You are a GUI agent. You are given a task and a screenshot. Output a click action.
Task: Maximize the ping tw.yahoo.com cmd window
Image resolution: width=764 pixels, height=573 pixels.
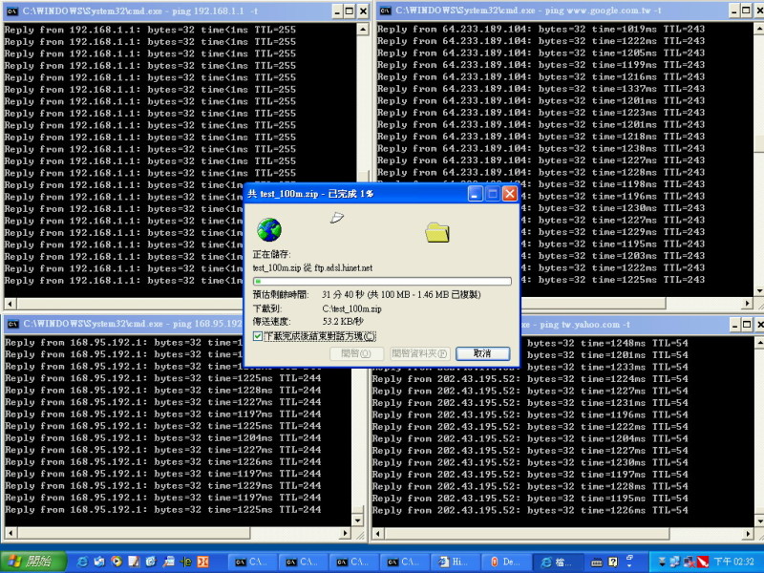[748, 325]
